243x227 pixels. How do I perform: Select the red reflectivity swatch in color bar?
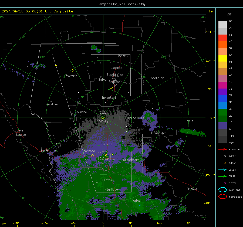[x=222, y=38]
